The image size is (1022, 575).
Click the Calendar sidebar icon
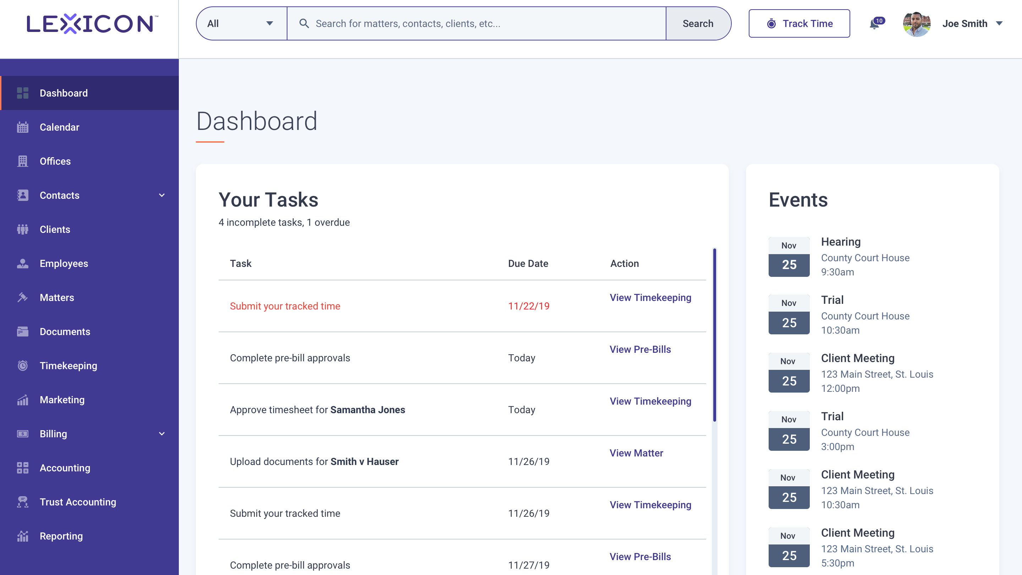pos(22,127)
